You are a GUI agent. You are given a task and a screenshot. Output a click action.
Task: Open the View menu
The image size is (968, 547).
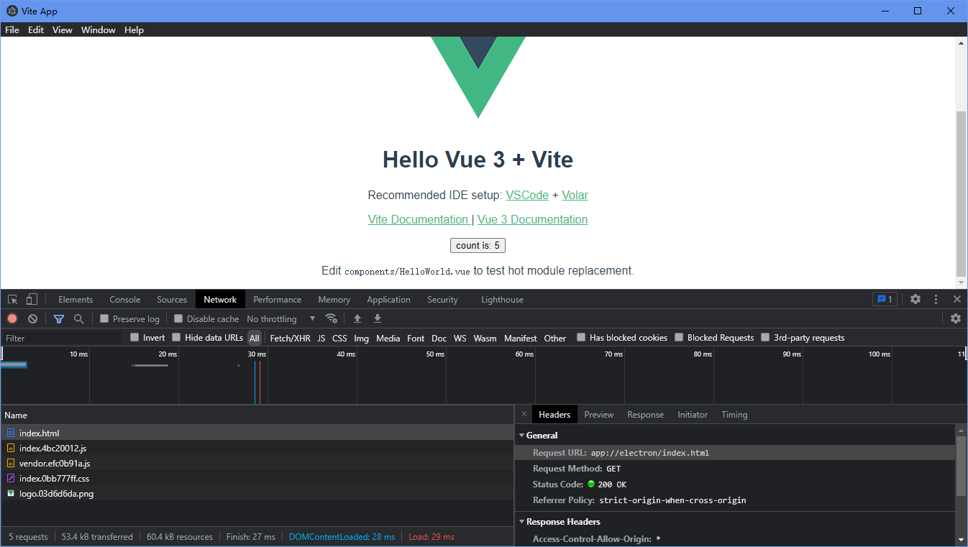(63, 29)
